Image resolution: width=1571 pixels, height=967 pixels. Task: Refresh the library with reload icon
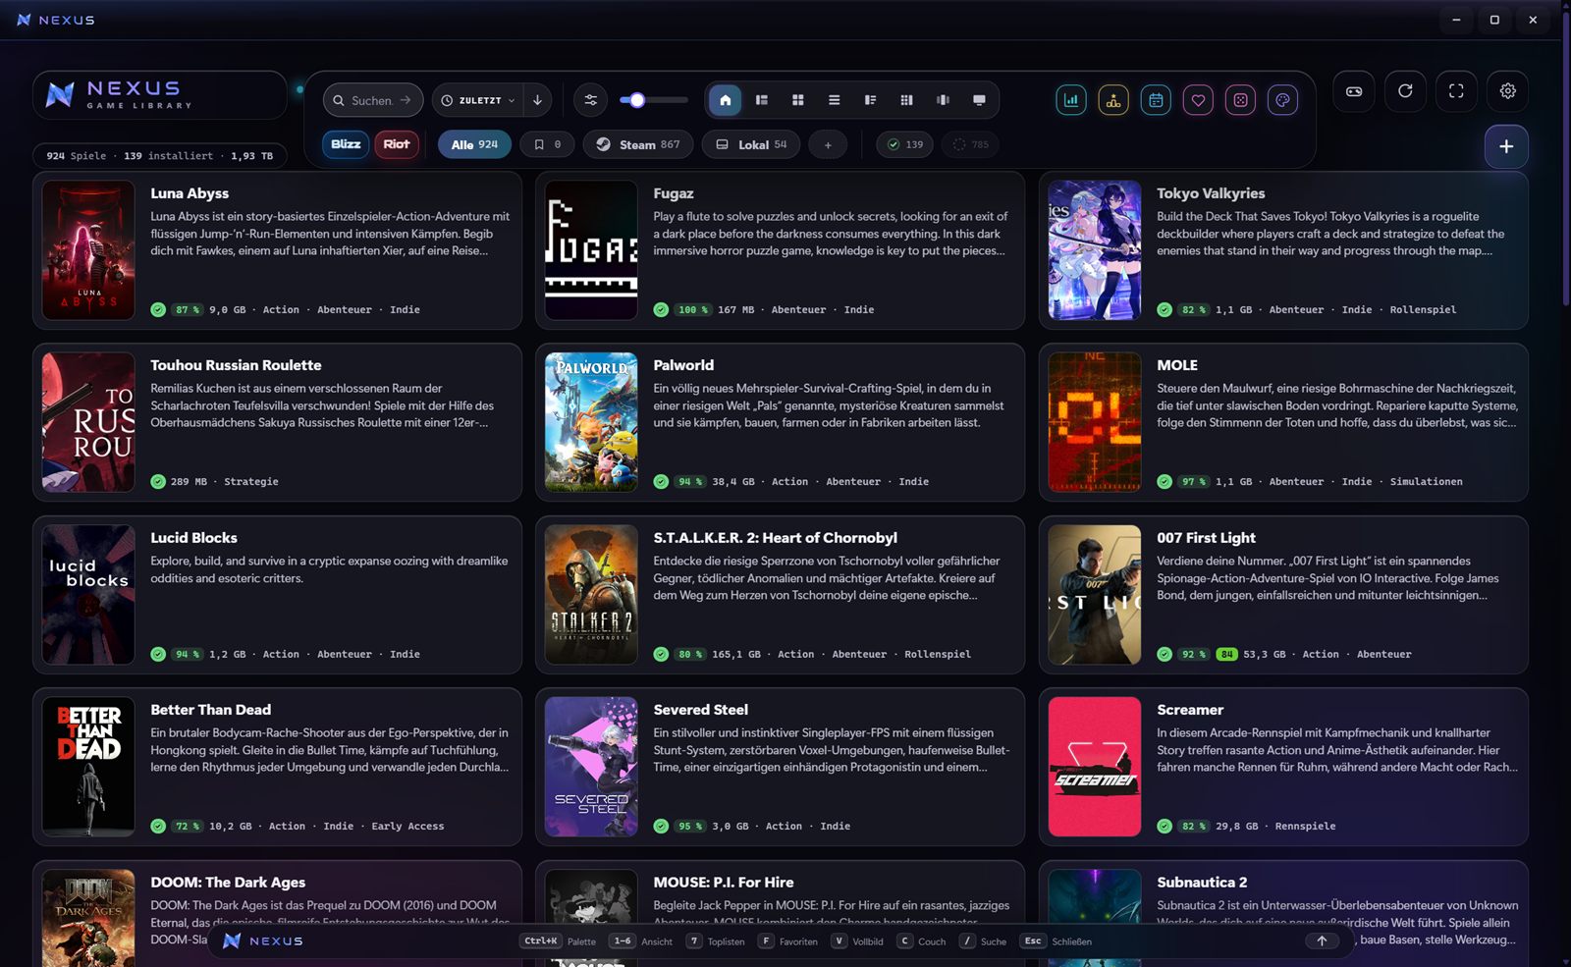(x=1405, y=91)
